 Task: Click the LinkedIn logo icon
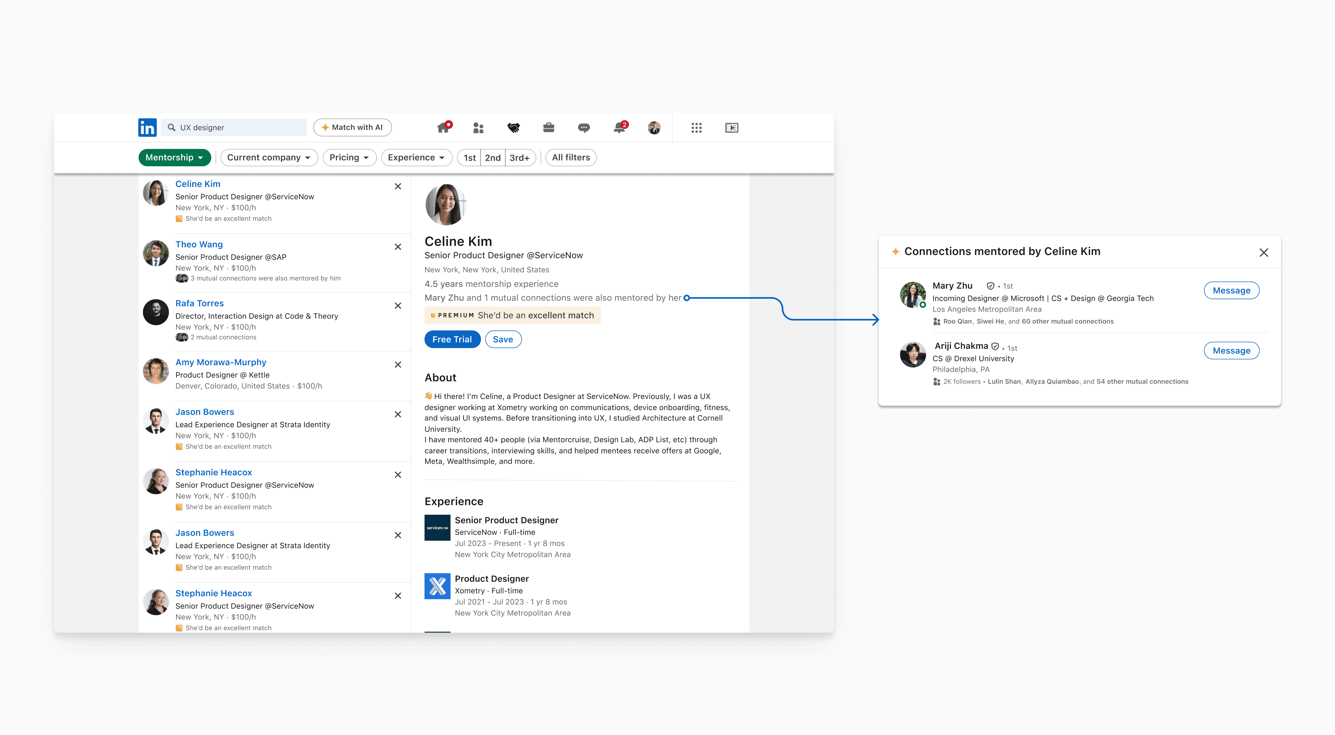tap(147, 128)
